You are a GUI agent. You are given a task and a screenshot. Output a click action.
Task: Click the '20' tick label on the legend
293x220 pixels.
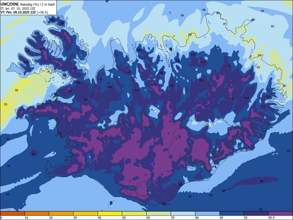pos(51,218)
